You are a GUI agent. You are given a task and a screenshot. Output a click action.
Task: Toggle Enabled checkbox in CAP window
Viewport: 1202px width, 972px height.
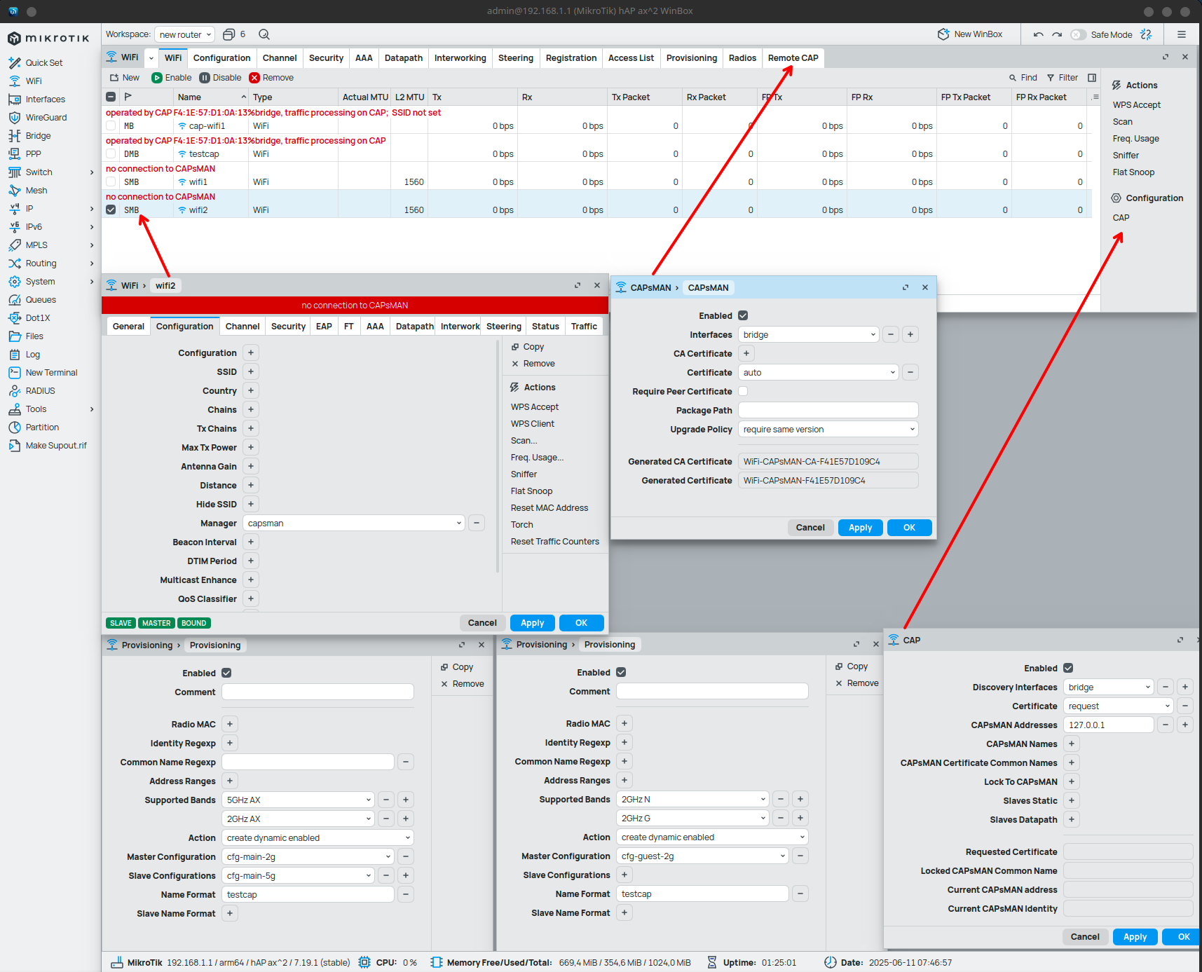1068,668
